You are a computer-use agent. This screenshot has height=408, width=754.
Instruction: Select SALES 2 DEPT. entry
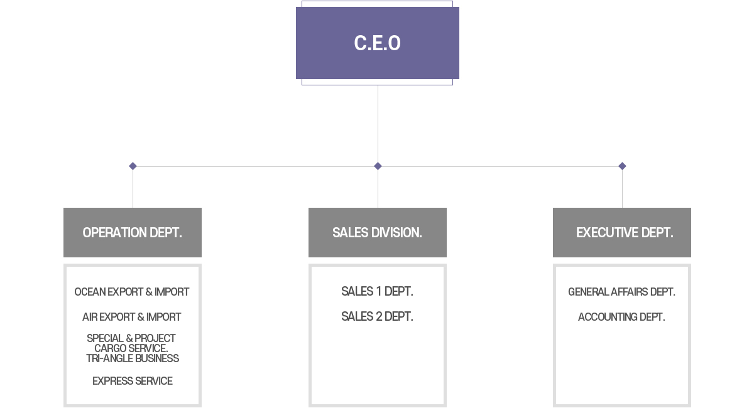[x=377, y=316]
